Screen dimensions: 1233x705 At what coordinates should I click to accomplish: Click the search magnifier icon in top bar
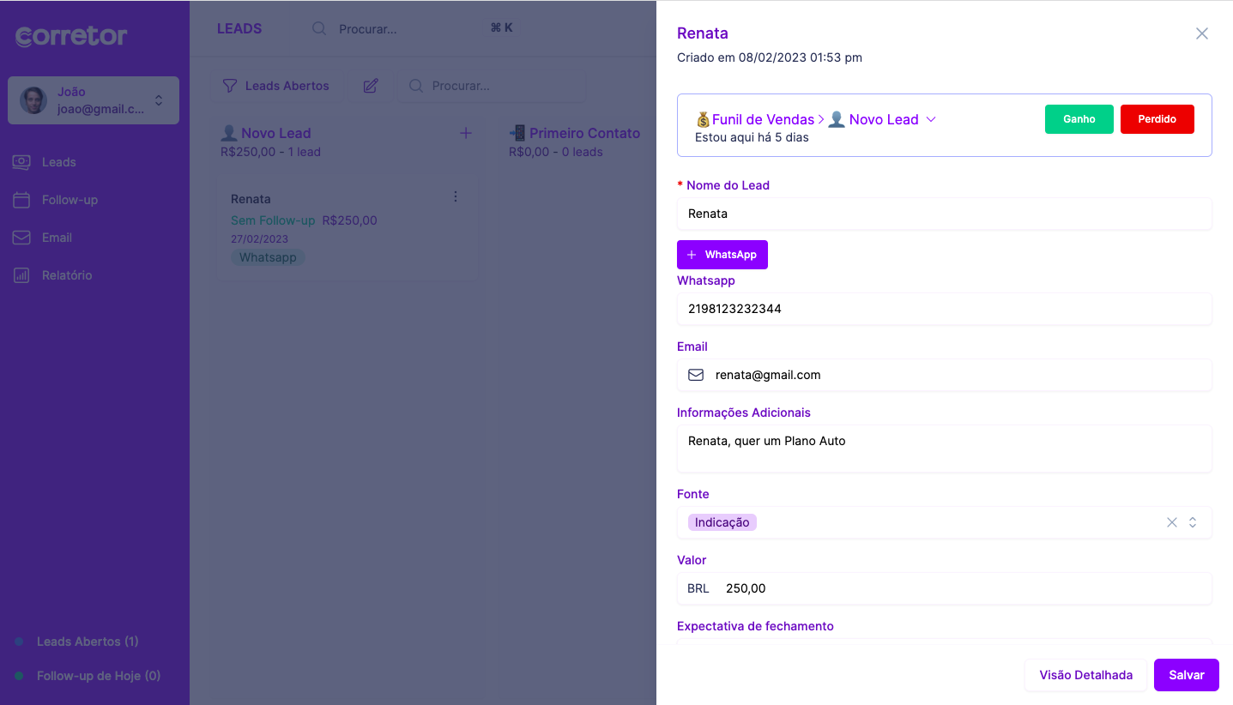click(318, 28)
